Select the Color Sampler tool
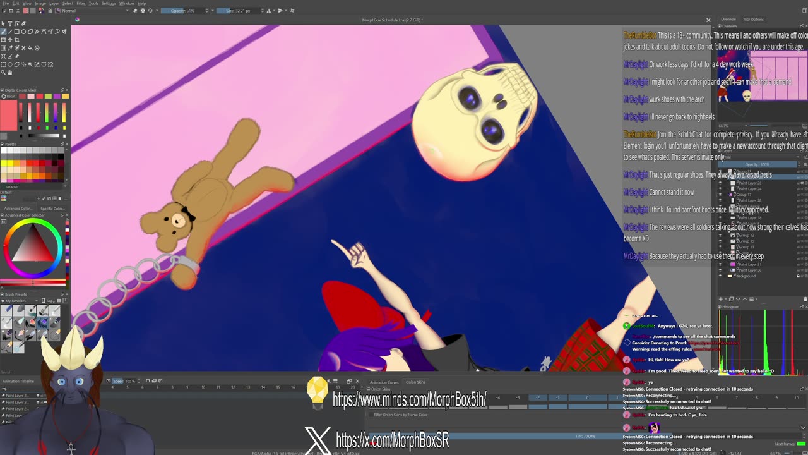This screenshot has height=455, width=808. pyautogui.click(x=10, y=48)
